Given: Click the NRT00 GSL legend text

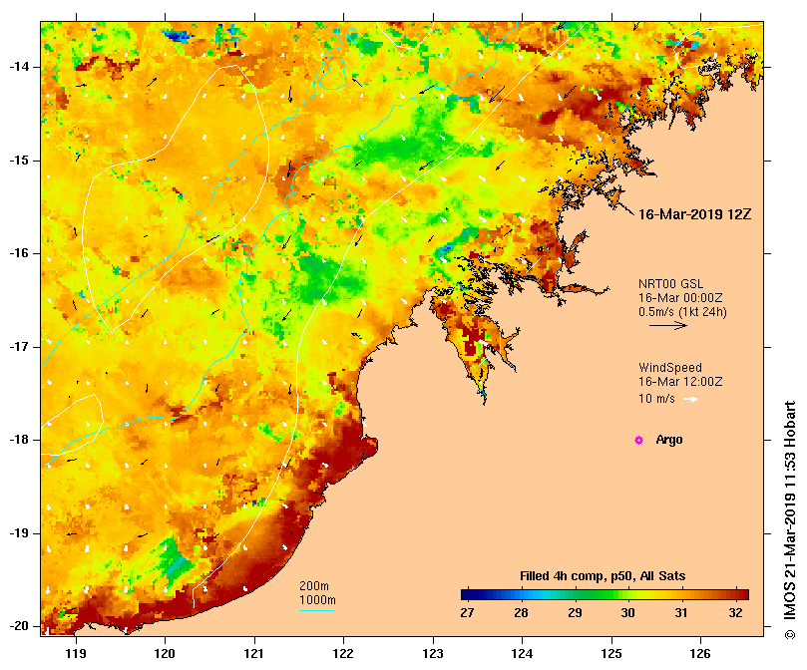Looking at the screenshot, I should point(670,283).
